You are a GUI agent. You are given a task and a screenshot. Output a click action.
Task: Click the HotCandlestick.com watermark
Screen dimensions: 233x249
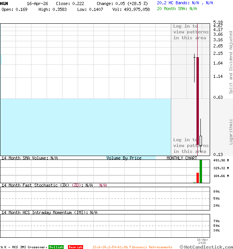pyautogui.click(x=206, y=247)
